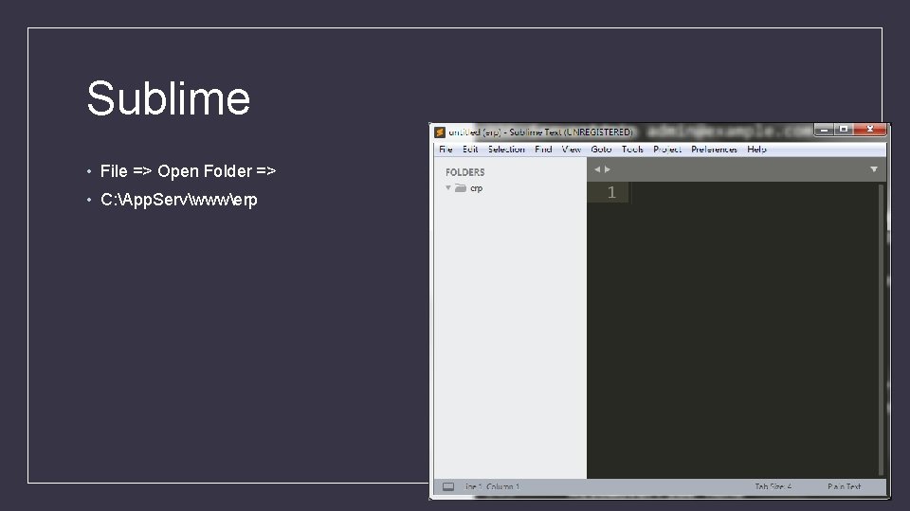
Task: Open the tab list dropdown arrow
Action: coord(873,169)
